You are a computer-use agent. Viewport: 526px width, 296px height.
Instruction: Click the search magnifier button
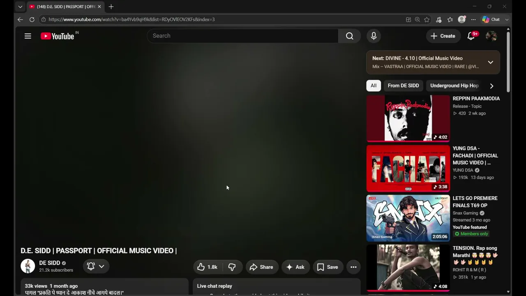coord(349,36)
